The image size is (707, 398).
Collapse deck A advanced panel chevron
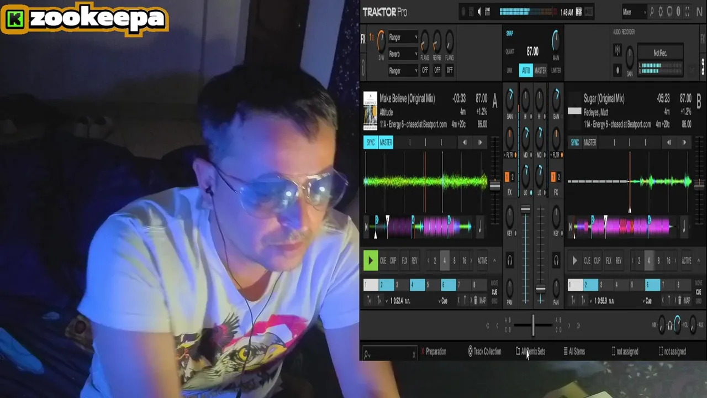tap(494, 260)
